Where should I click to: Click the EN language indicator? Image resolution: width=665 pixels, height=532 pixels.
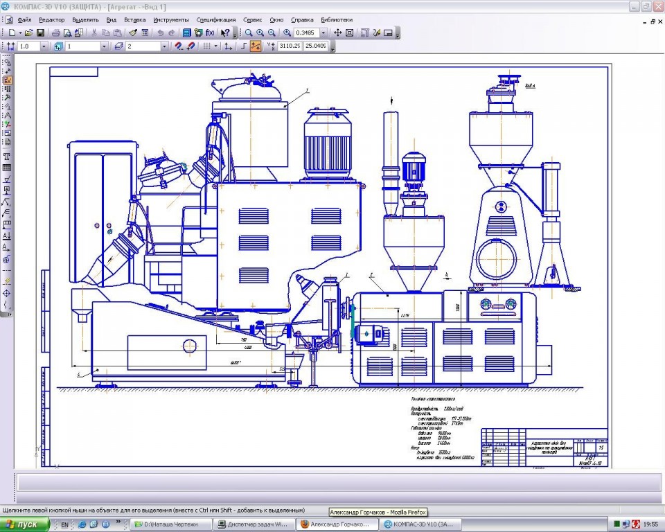64,525
